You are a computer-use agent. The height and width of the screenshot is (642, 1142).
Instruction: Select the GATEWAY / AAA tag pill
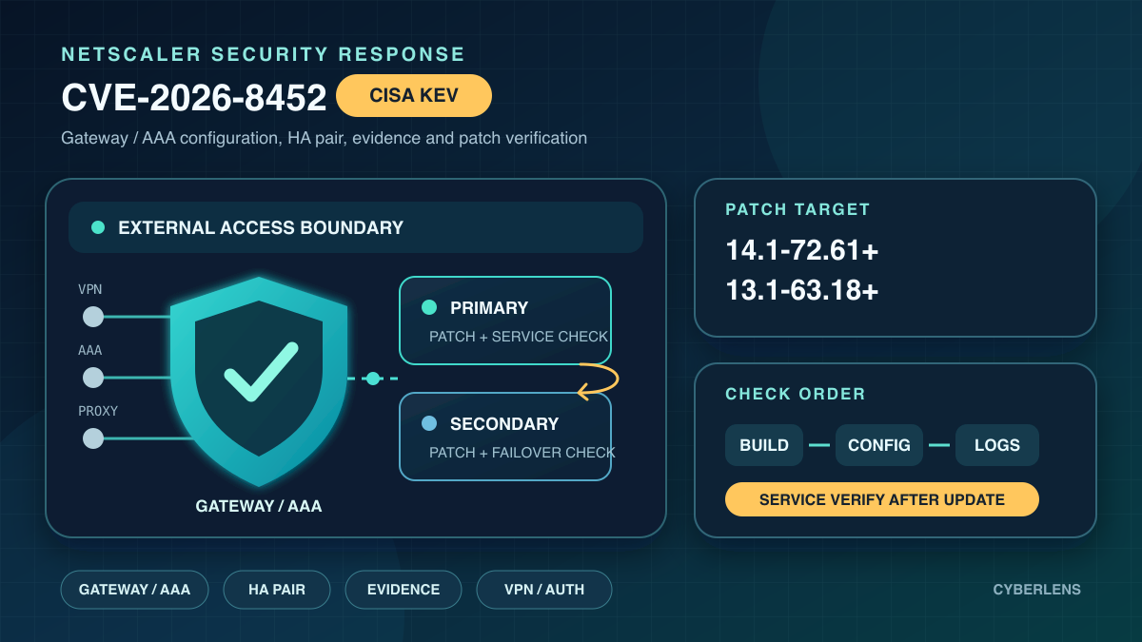click(134, 590)
